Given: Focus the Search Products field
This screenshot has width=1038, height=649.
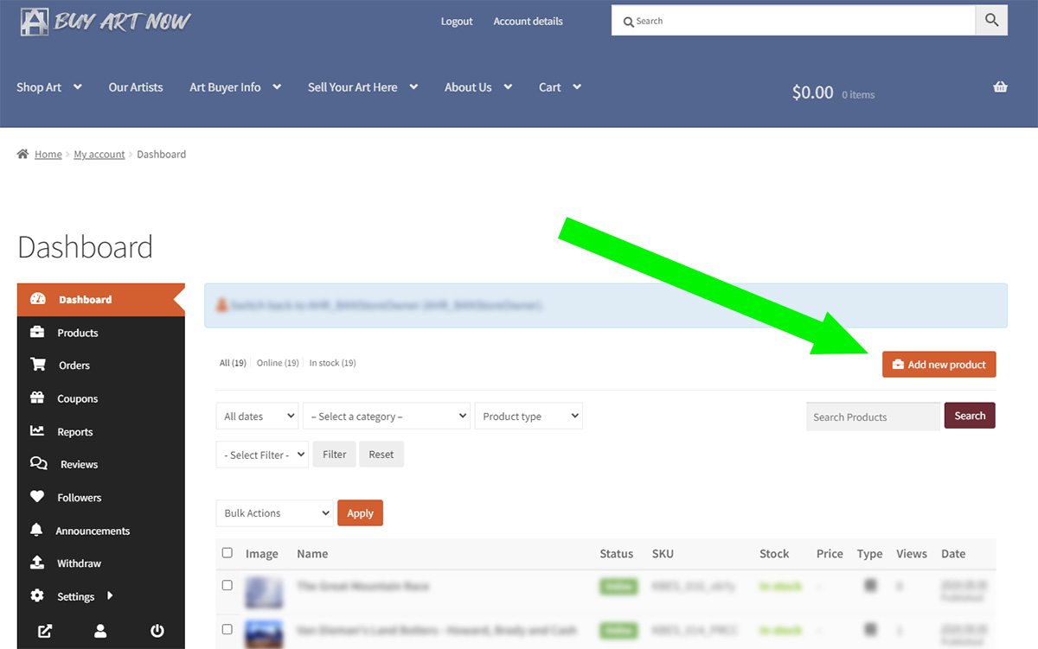Looking at the screenshot, I should click(x=873, y=417).
